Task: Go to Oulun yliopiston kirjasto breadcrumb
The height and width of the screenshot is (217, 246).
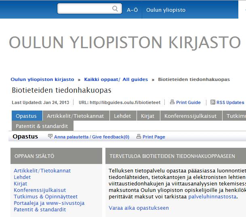Action: coord(42,79)
